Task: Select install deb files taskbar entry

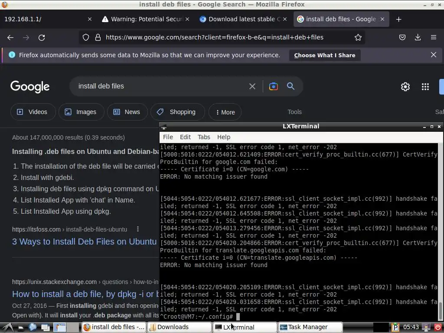Action: (x=114, y=327)
